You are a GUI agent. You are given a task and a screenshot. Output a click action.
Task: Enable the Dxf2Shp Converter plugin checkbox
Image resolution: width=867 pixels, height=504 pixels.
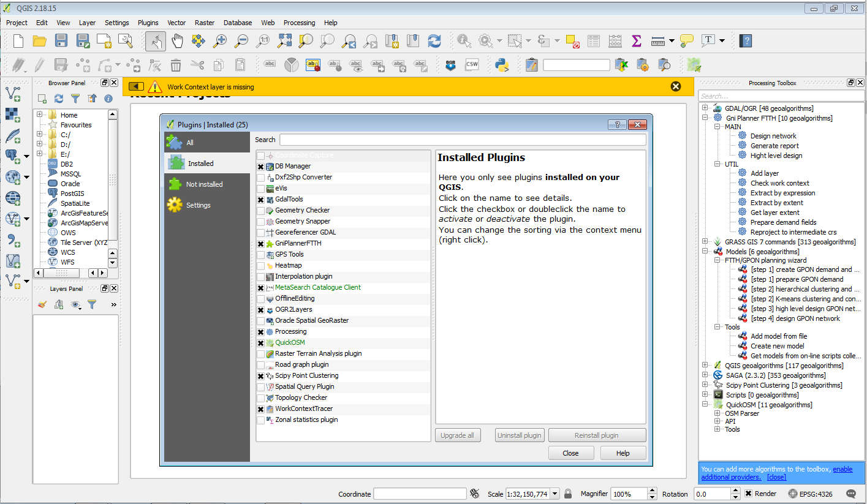tap(261, 178)
